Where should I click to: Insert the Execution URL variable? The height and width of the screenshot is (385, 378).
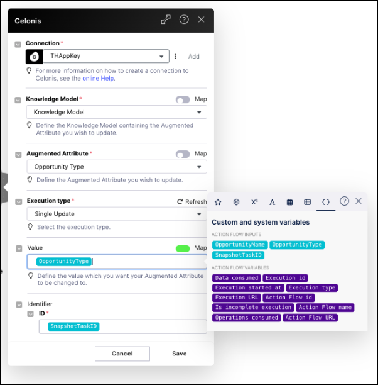237,298
